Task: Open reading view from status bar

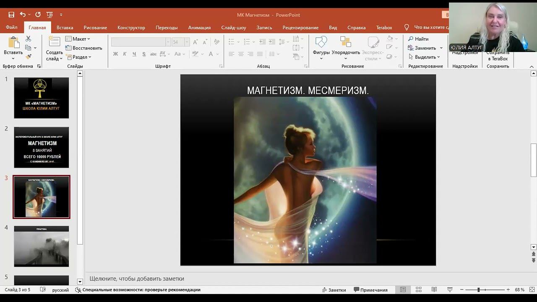Action: tap(434, 290)
